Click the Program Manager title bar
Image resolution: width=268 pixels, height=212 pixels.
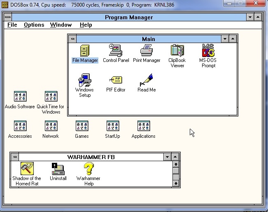click(x=129, y=17)
